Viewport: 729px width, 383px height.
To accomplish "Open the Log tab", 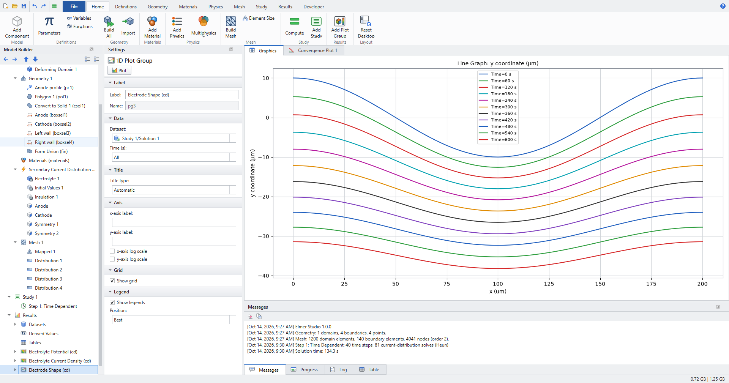I will 339,370.
